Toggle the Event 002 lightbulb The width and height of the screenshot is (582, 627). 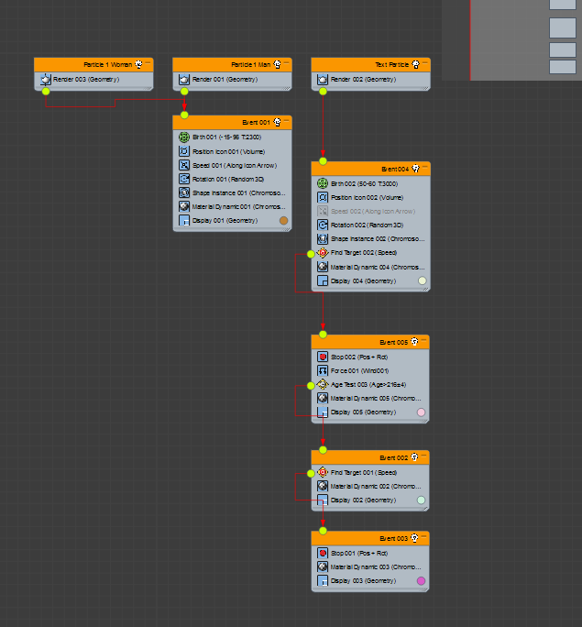click(414, 457)
